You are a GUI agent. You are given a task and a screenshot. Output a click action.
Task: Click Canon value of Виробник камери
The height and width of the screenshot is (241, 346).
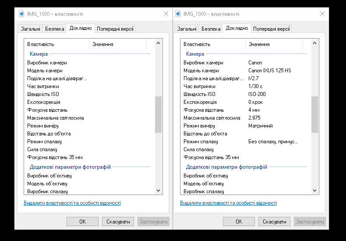[255, 63]
